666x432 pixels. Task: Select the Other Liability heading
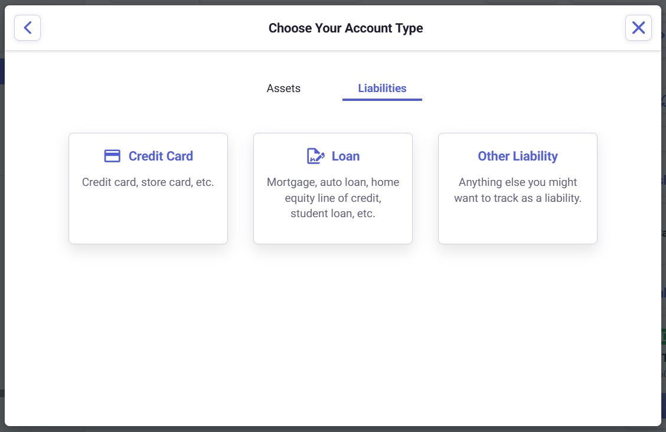tap(518, 156)
